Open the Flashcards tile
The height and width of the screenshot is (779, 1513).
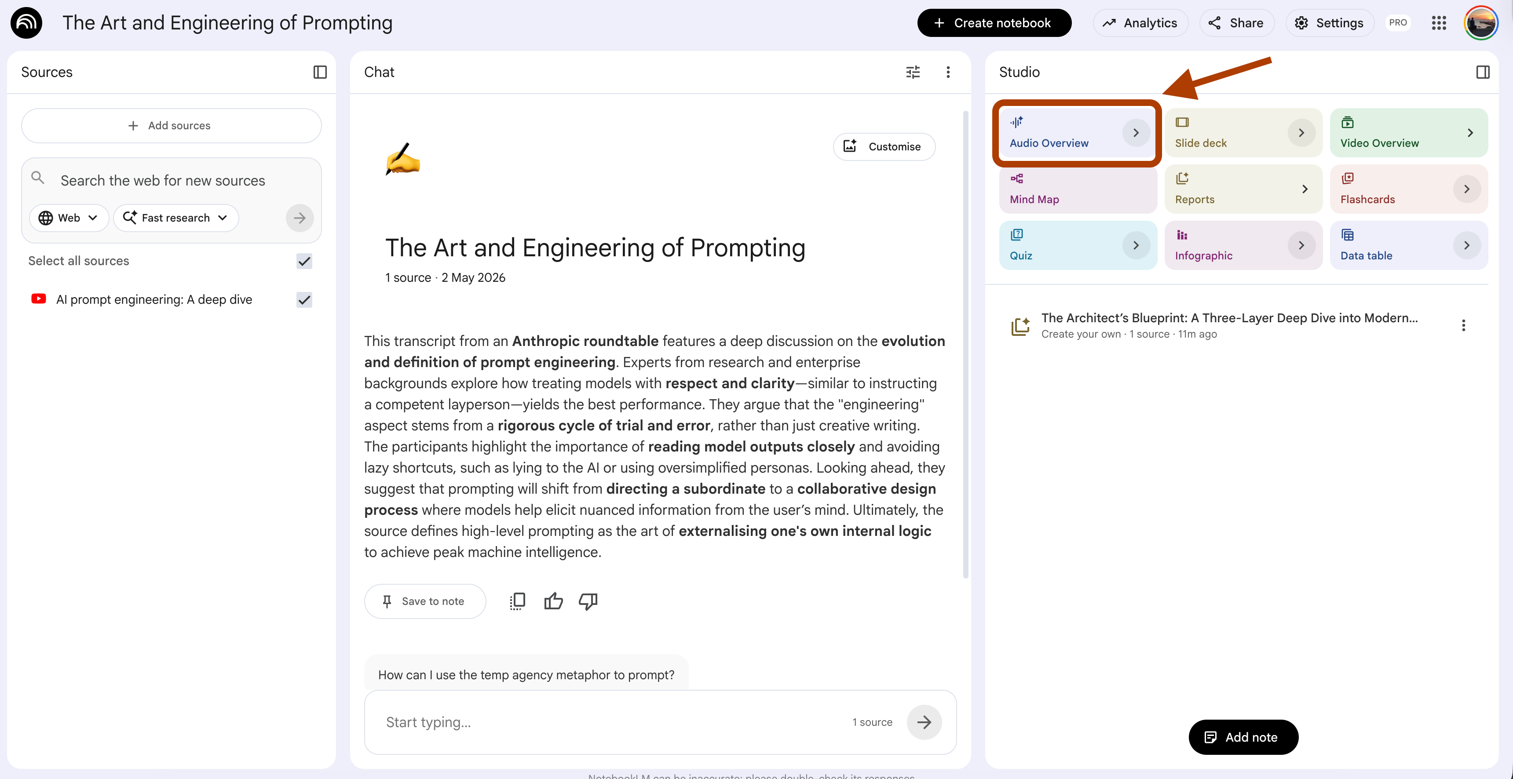1408,189
